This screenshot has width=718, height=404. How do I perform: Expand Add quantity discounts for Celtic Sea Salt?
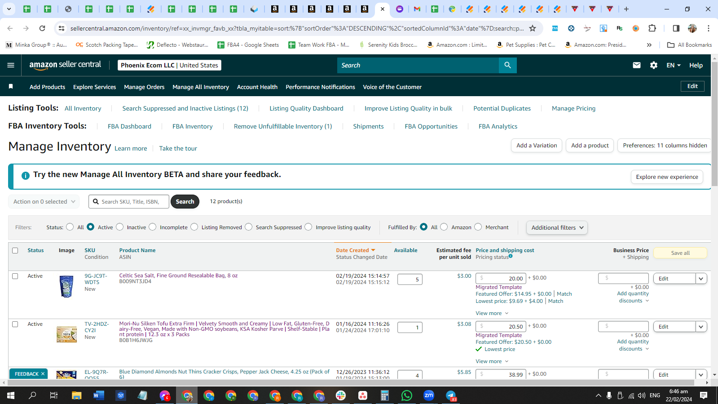click(633, 297)
